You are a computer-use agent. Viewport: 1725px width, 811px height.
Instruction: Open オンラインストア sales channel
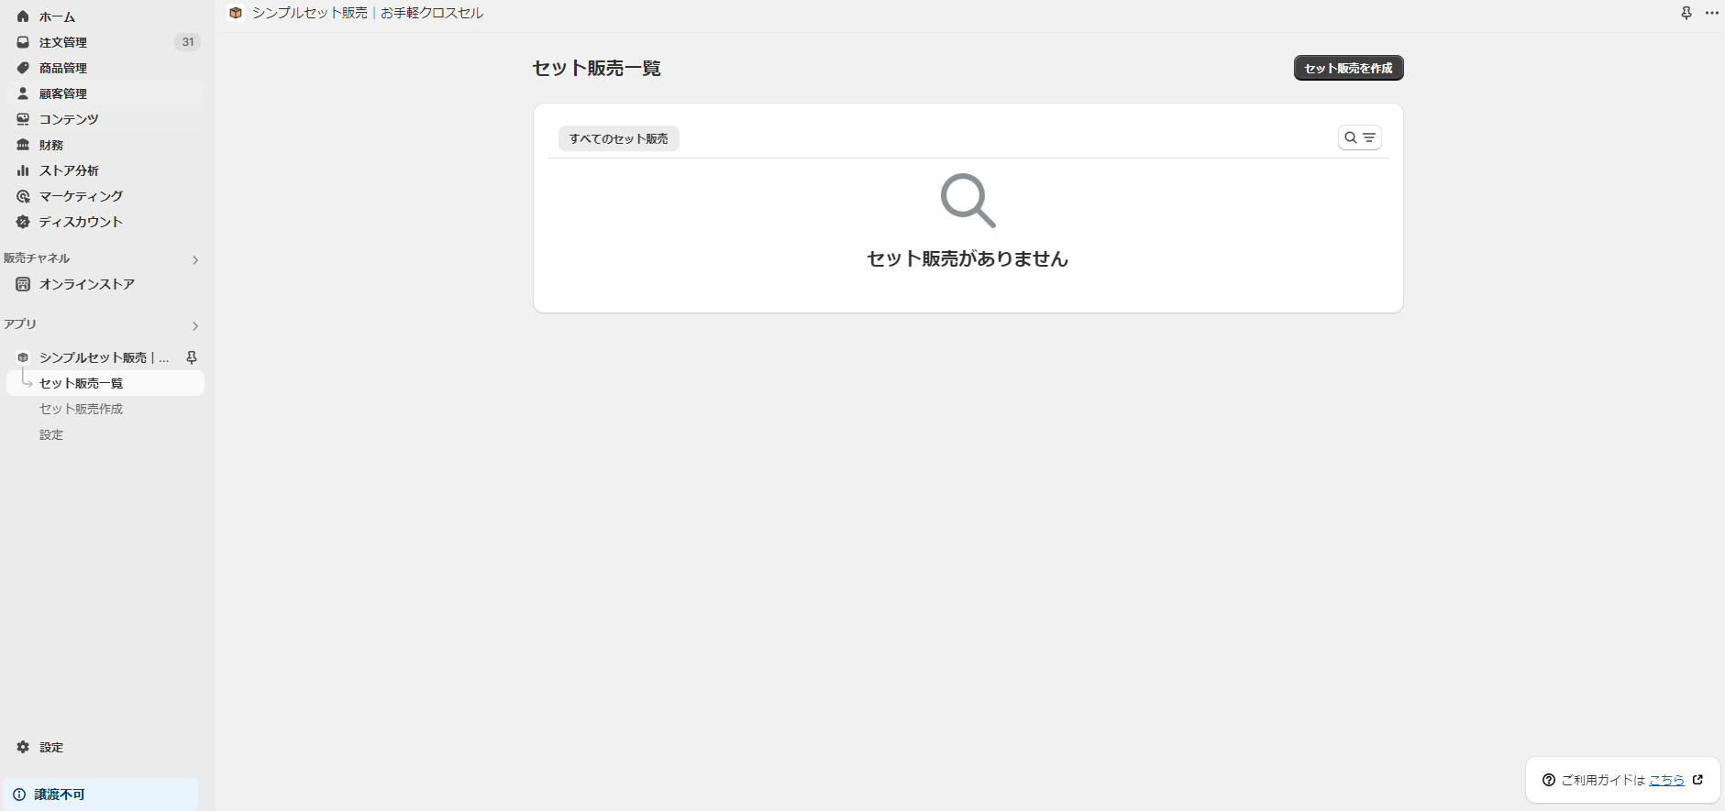tap(105, 284)
